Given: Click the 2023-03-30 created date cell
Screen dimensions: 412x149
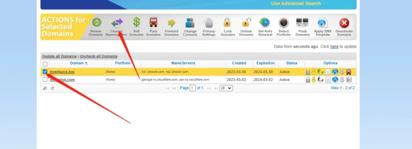Looking at the screenshot, I should (x=239, y=72).
